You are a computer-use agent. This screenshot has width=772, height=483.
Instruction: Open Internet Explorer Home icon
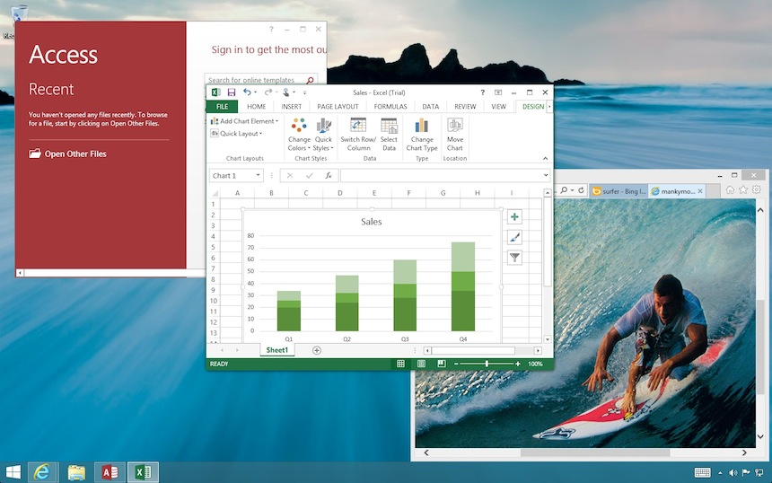point(730,190)
